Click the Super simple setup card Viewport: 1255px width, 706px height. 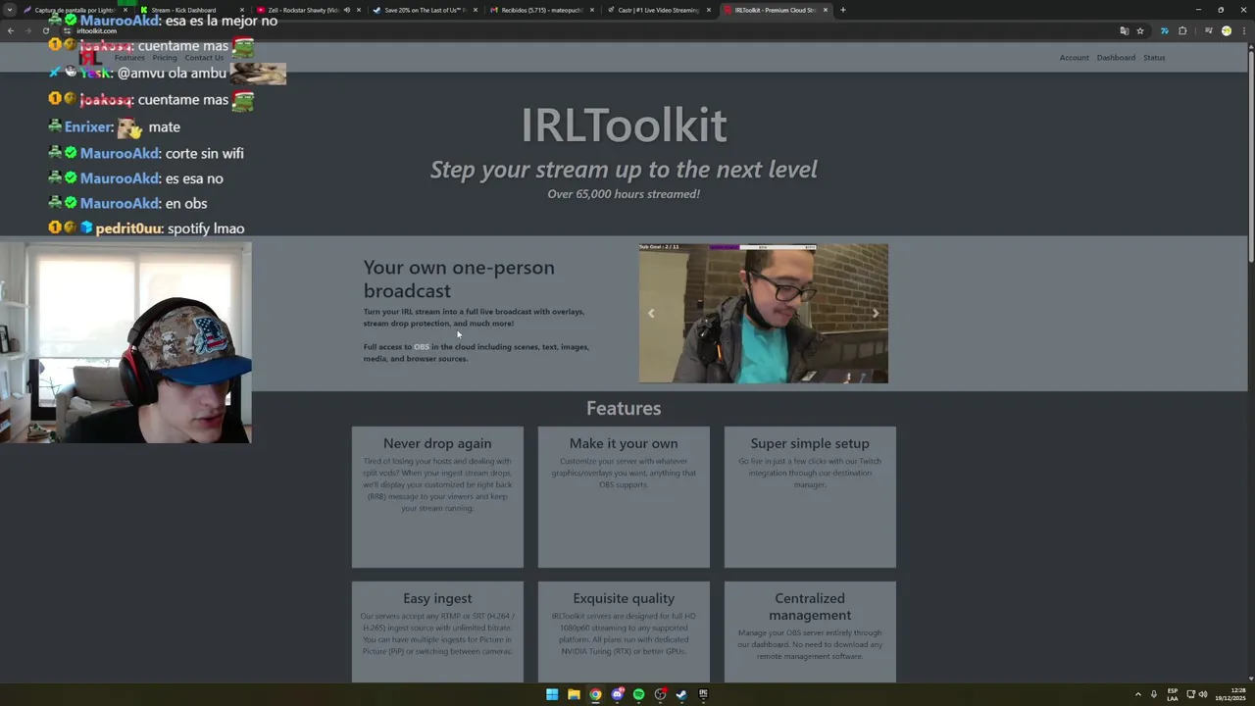810,497
